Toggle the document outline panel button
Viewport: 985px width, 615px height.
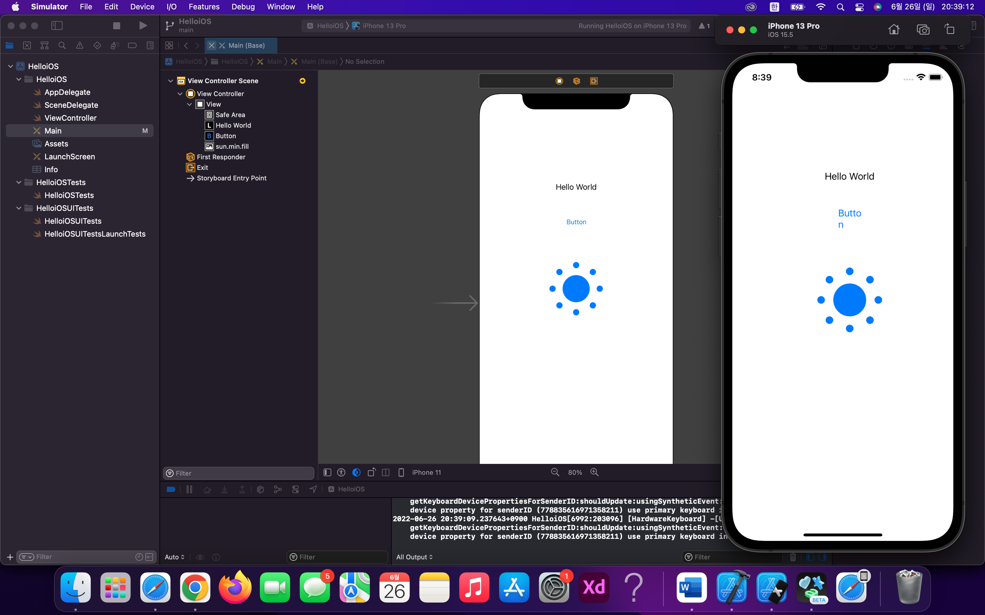327,472
